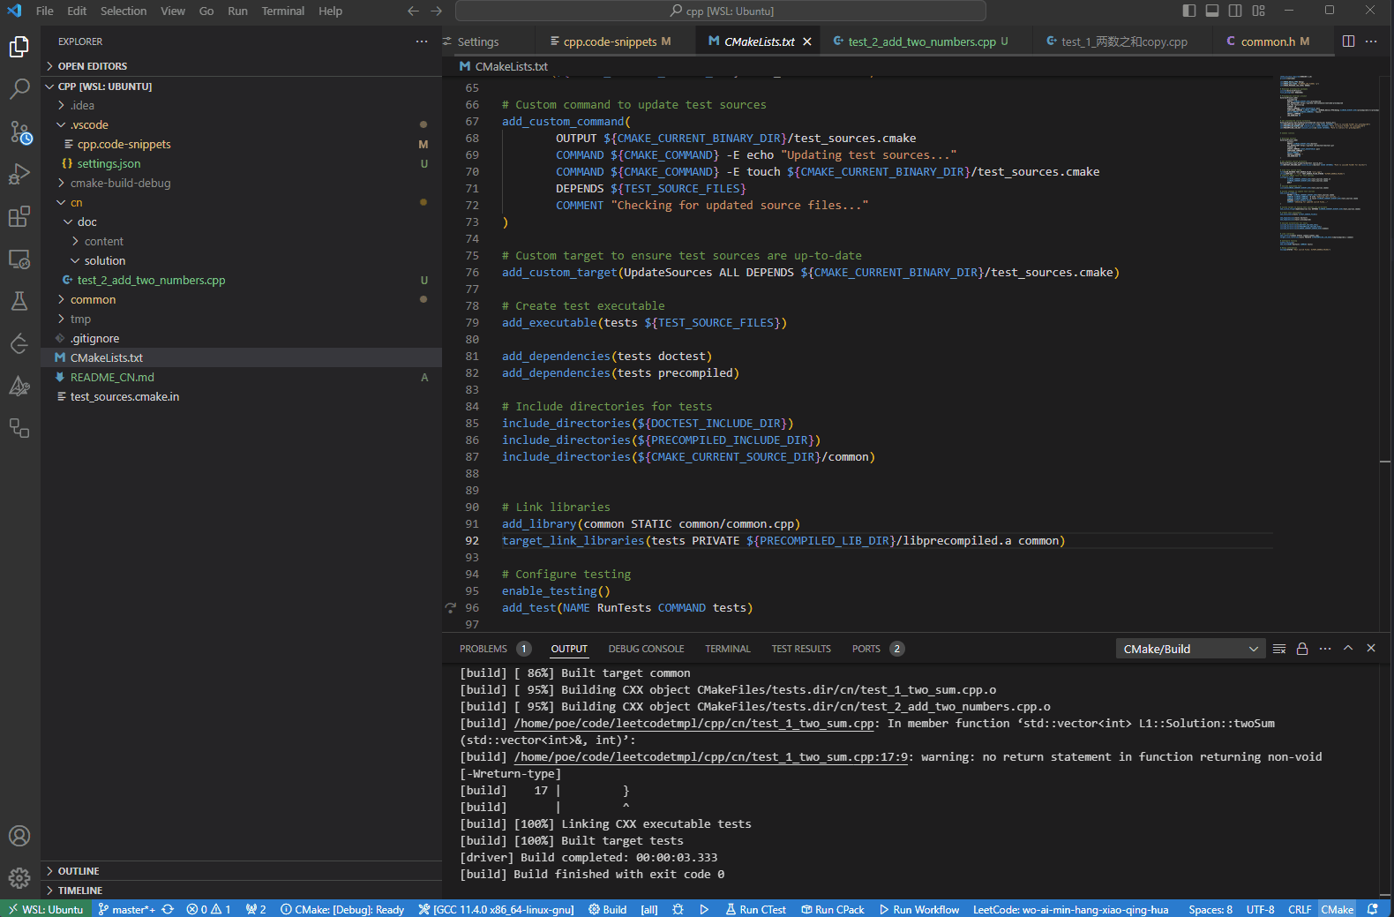1394x917 pixels.
Task: Toggle the bottom panel layout button
Action: coord(1212,11)
